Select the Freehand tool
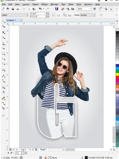The width and height of the screenshot is (119, 159). tap(3, 43)
